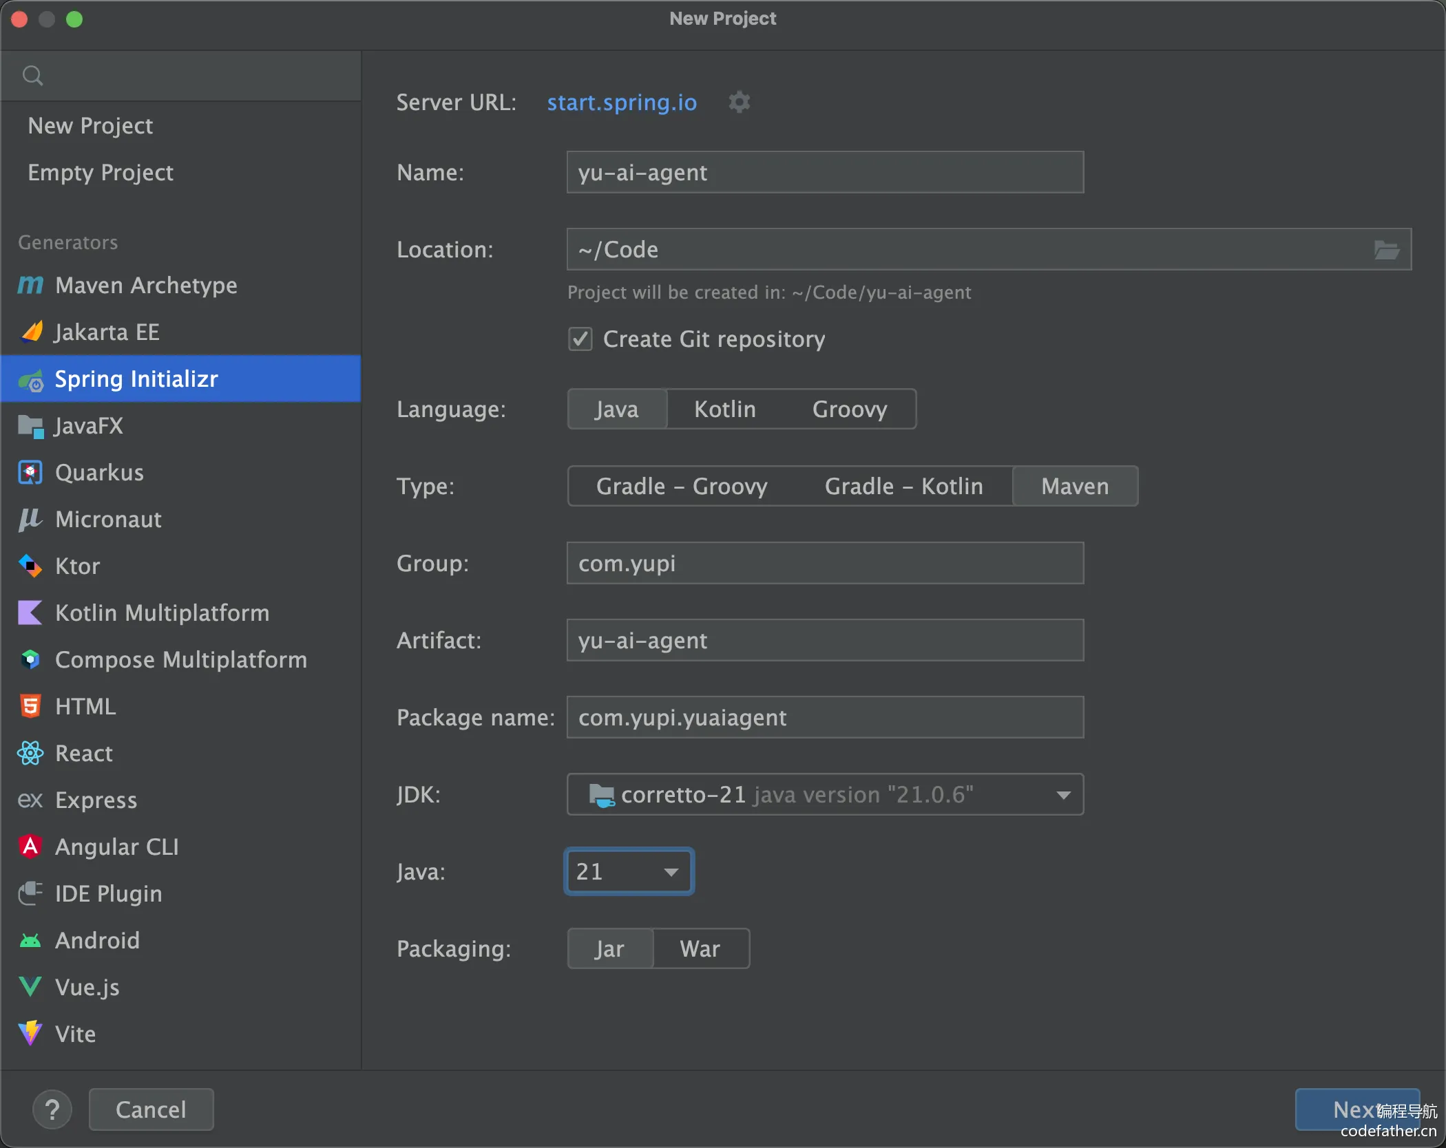Select Empty Project in sidebar
Screen dimensions: 1446x1148
point(180,173)
